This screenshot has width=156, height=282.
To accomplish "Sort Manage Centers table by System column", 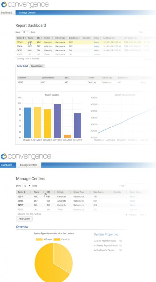I will (x=64, y=192).
